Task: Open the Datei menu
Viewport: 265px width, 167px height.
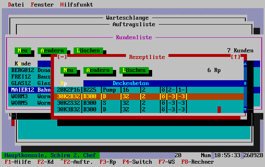Action: click(x=16, y=5)
